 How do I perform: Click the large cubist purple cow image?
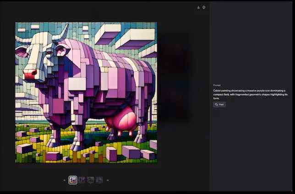pos(86,92)
